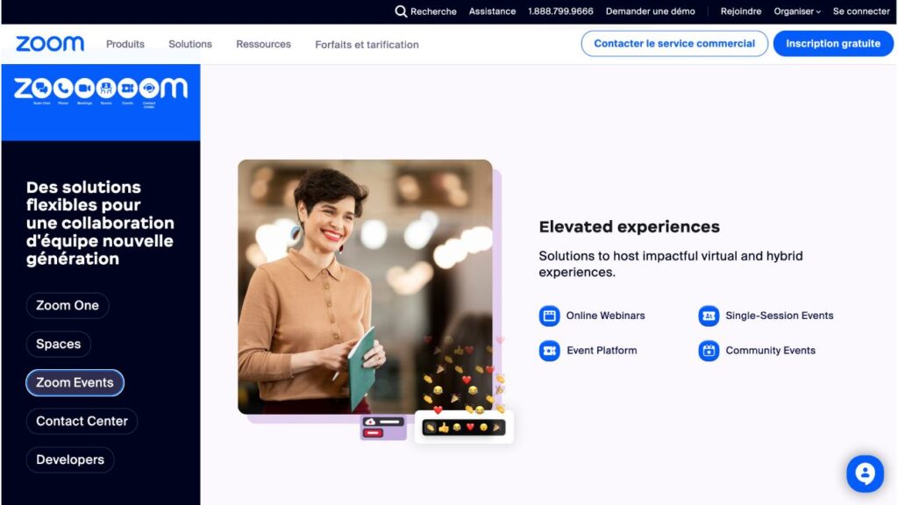Open the Assistance link
898x505 pixels.
(492, 11)
